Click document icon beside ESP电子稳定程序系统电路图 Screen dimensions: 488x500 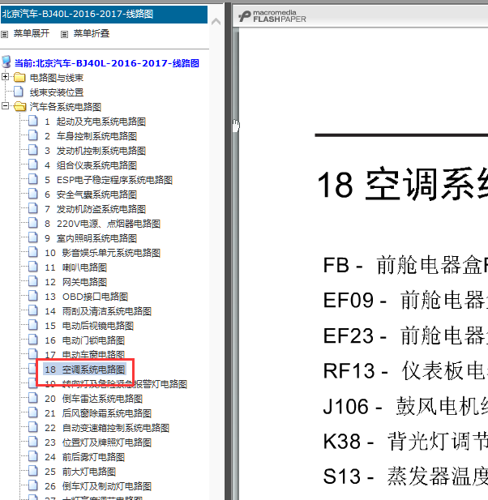(33, 179)
